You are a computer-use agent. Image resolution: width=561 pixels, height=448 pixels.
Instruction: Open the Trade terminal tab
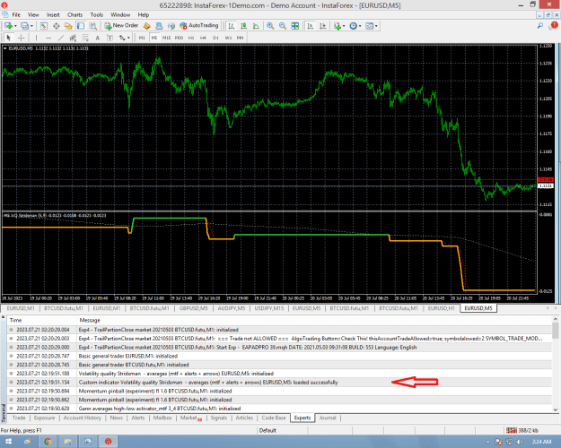coord(19,418)
